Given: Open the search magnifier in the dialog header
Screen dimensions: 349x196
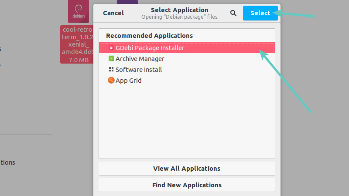Looking at the screenshot, I should coord(233,13).
